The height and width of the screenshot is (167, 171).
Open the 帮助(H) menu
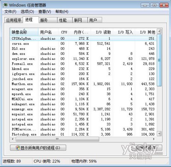pyautogui.click(x=62, y=12)
